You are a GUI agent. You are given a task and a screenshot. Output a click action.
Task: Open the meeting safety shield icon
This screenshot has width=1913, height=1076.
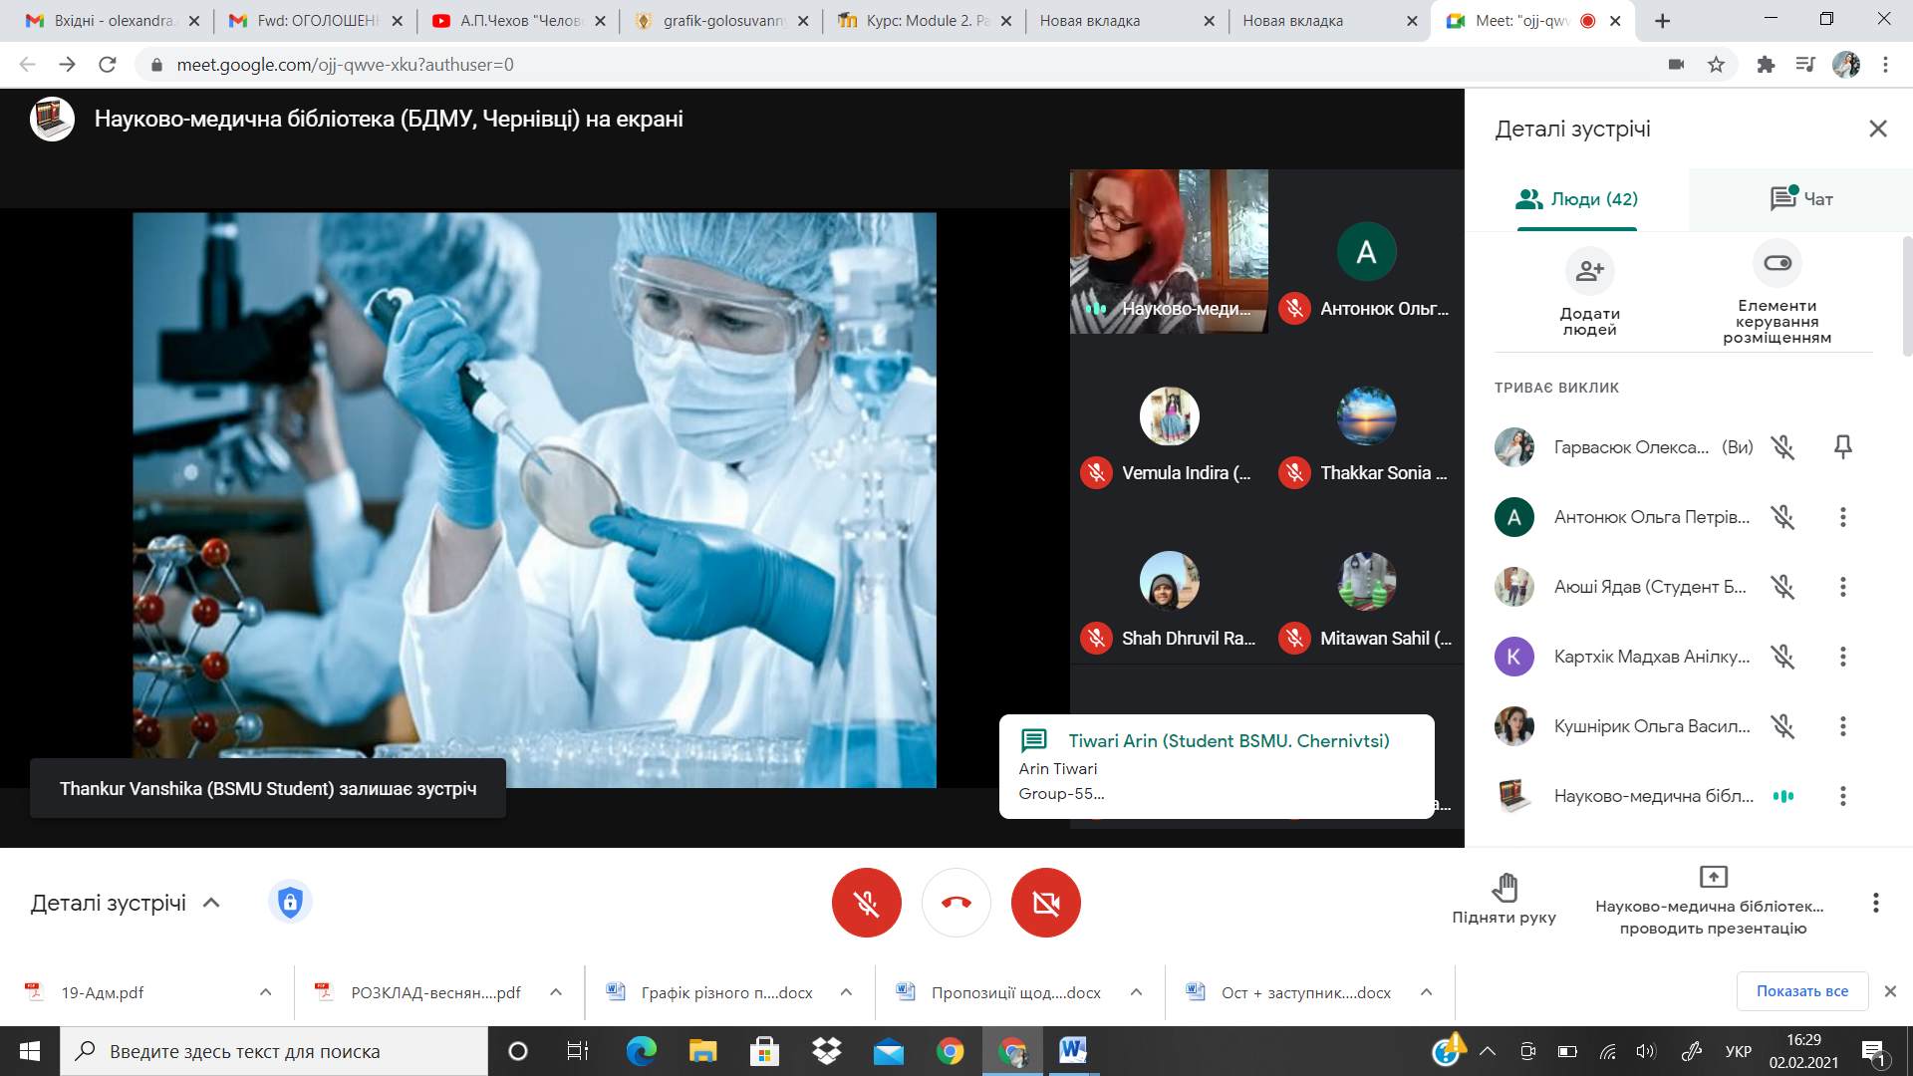point(290,903)
